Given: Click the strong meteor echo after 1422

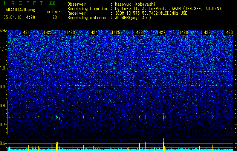Looking at the screenshot, I should pyautogui.click(x=57, y=117).
